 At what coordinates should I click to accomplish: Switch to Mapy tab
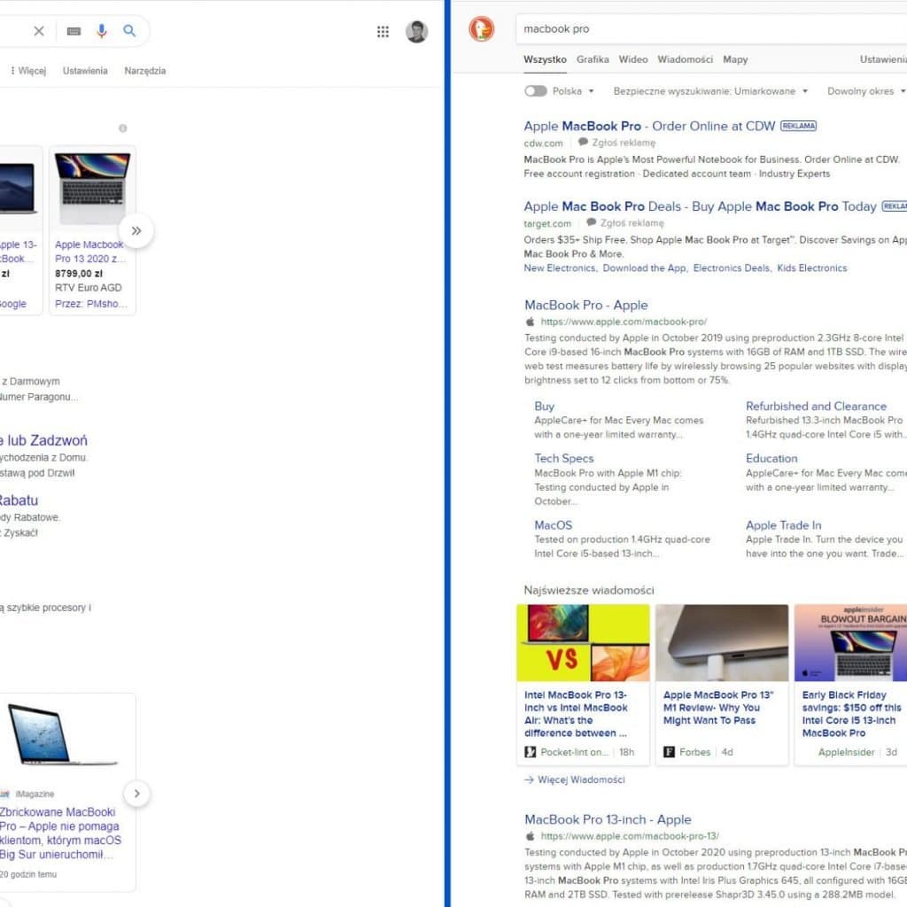(x=735, y=59)
